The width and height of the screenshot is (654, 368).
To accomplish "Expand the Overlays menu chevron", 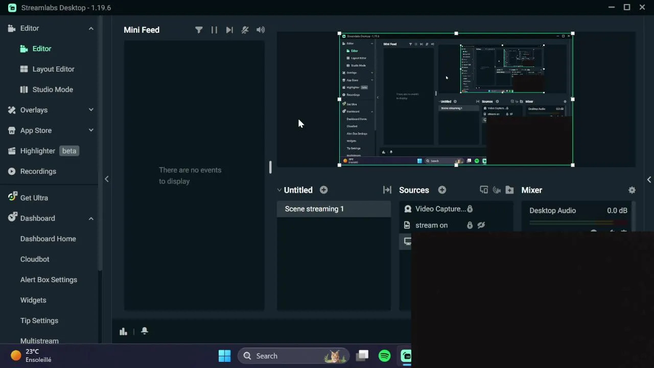I will point(91,110).
